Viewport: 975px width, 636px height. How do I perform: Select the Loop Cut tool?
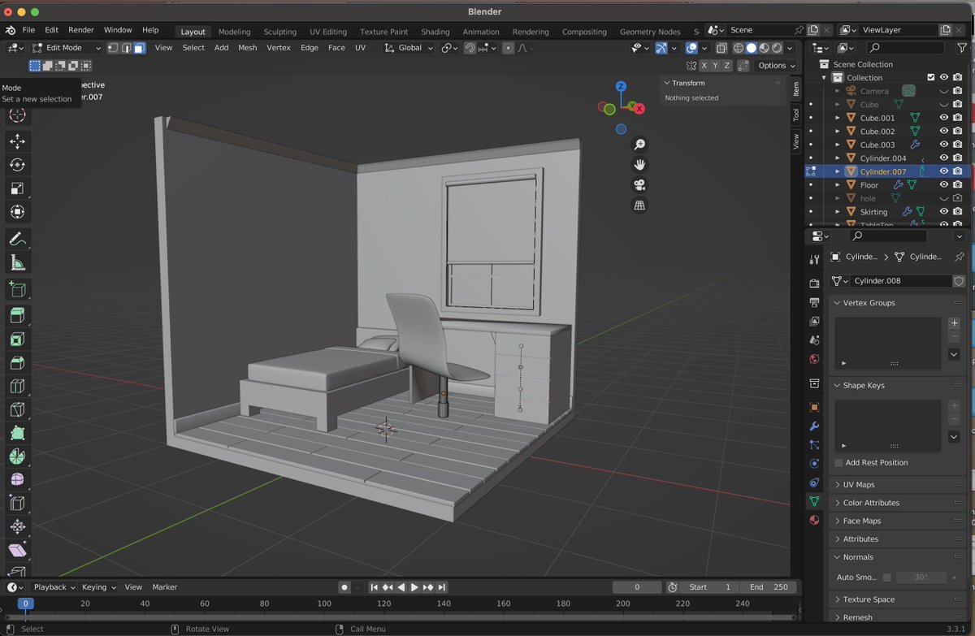click(x=17, y=386)
